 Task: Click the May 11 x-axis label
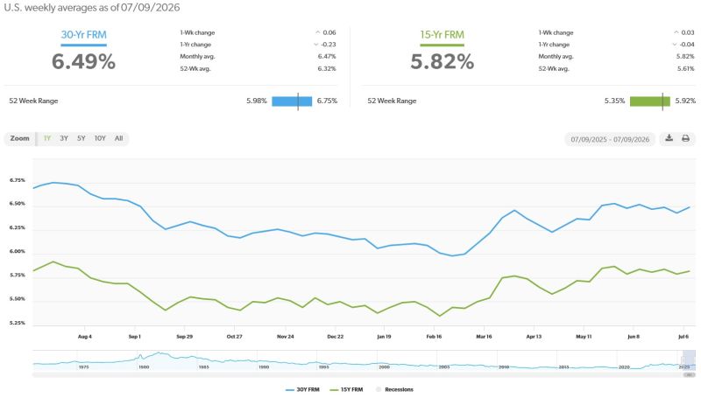[584, 337]
